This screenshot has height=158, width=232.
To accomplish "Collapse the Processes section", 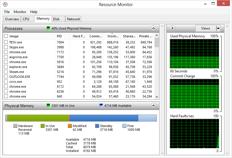I will pos(153,28).
